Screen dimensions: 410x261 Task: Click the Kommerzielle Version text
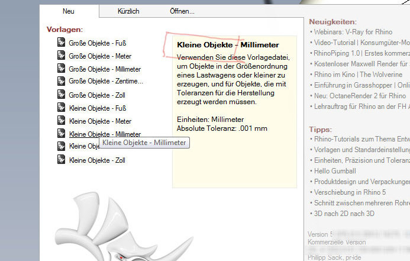tap(337, 242)
